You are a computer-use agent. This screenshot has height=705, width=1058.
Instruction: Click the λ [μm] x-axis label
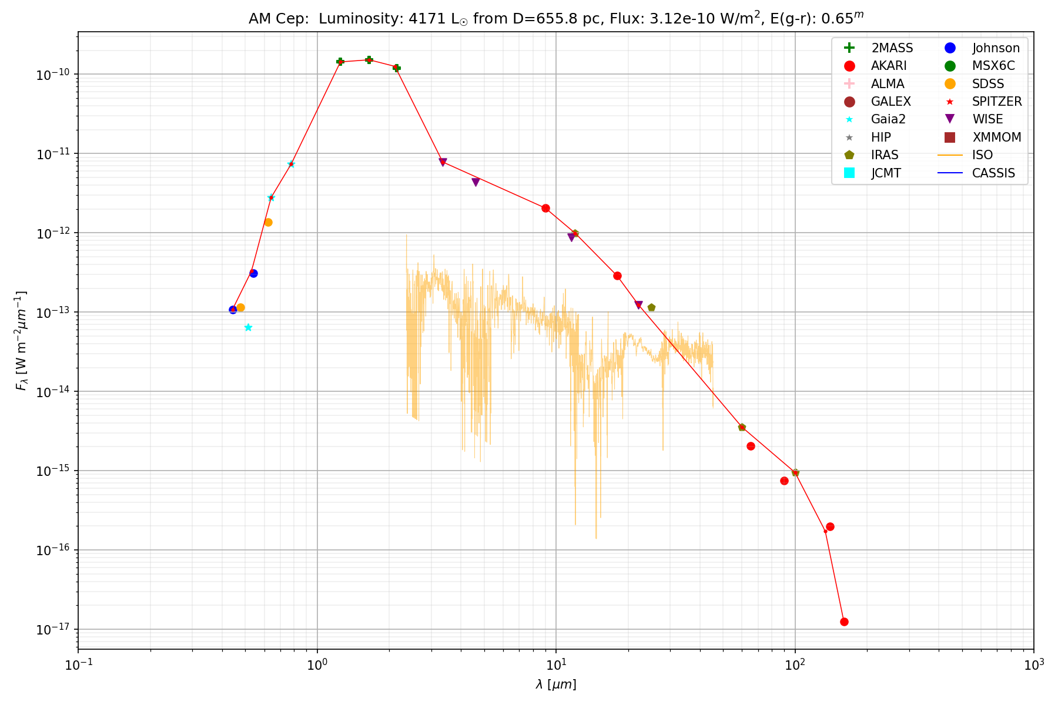pyautogui.click(x=556, y=684)
